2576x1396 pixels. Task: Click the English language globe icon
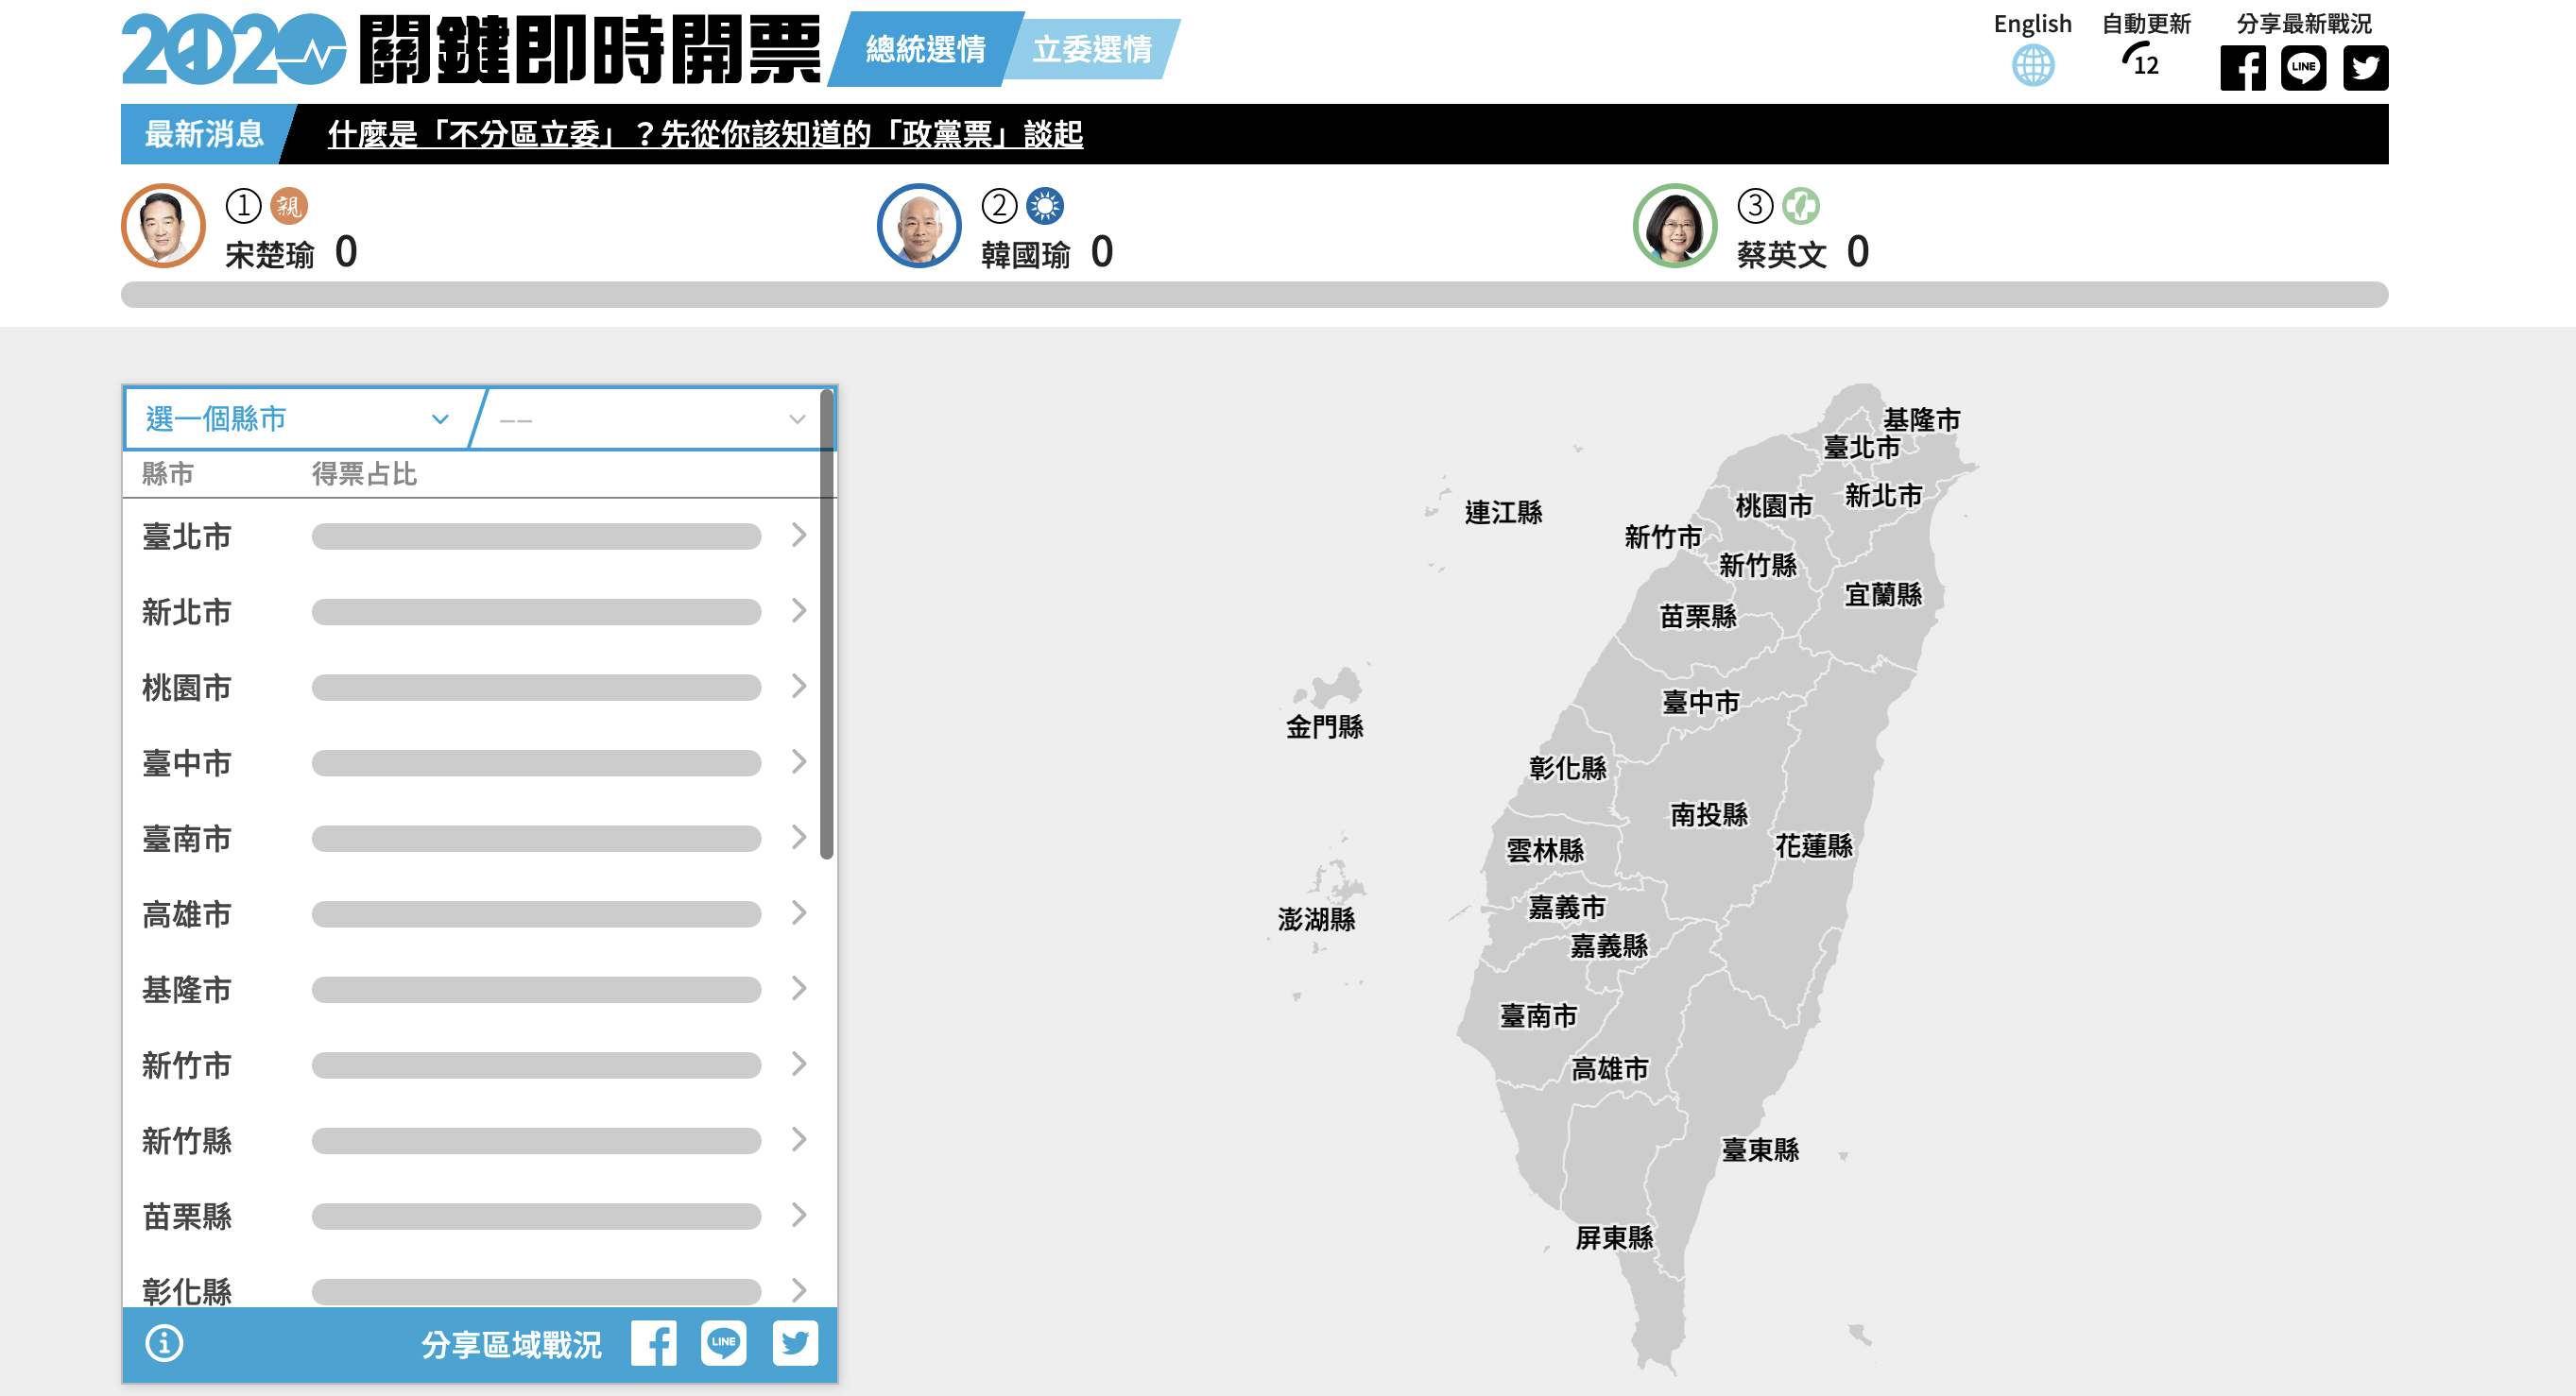click(x=2033, y=67)
